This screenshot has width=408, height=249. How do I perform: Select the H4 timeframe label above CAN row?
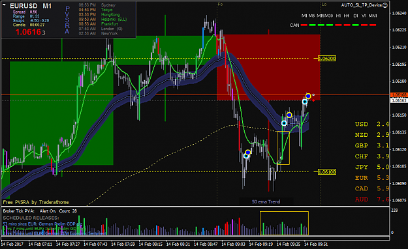pos(347,16)
